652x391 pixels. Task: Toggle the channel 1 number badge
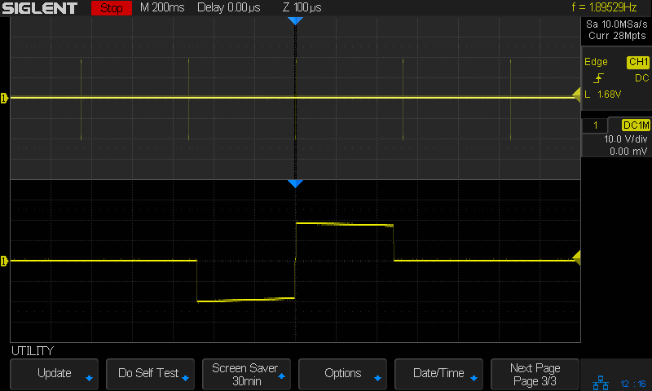coord(597,125)
